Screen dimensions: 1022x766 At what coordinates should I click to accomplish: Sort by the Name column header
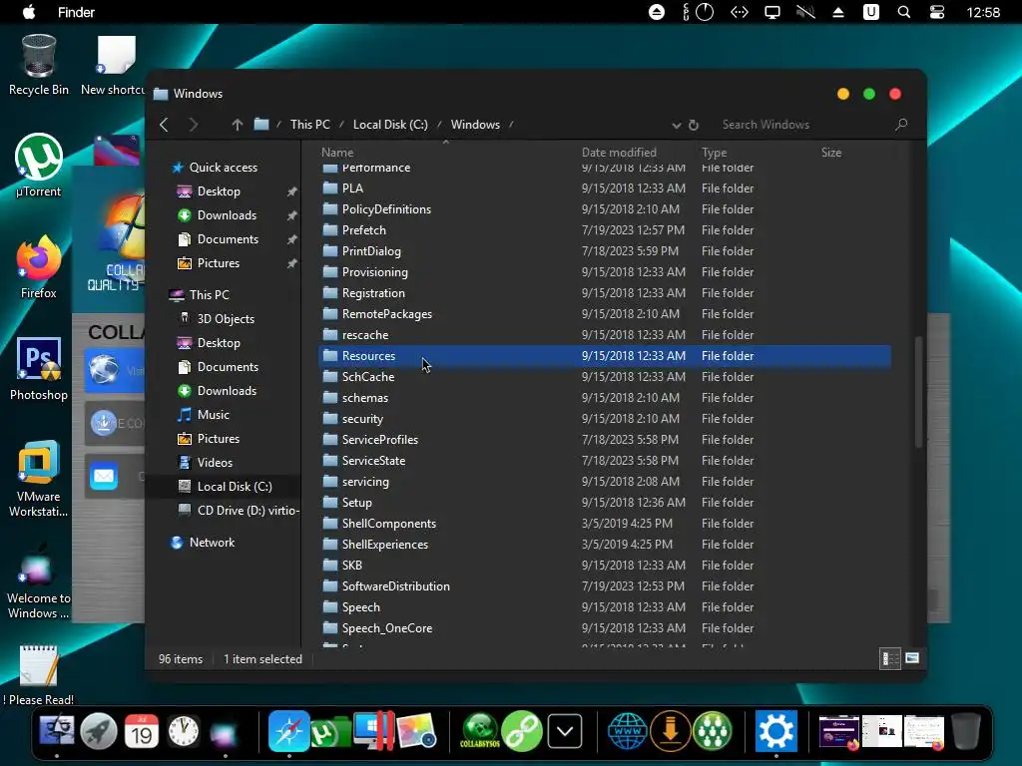(x=337, y=153)
